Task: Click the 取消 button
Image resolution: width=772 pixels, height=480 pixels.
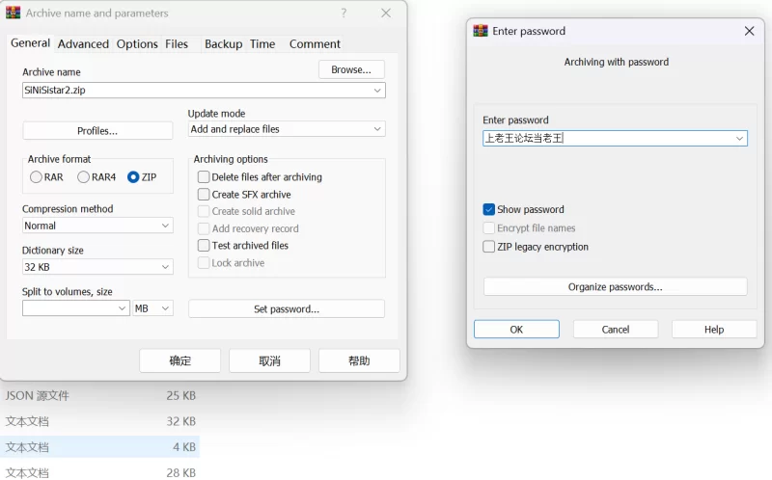Action: click(x=270, y=361)
